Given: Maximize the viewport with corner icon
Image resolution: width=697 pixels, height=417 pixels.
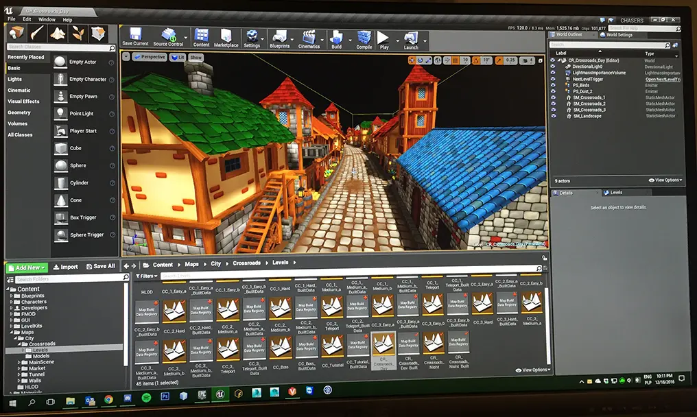Looking at the screenshot, I should click(541, 60).
